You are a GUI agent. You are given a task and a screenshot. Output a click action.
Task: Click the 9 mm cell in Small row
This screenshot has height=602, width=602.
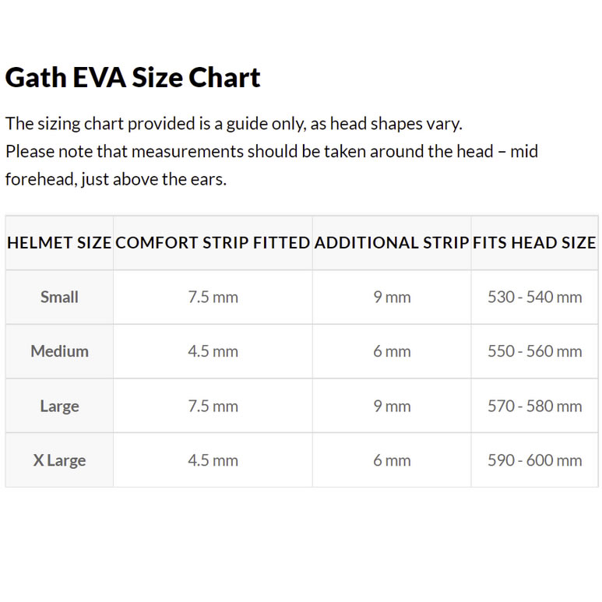point(392,297)
